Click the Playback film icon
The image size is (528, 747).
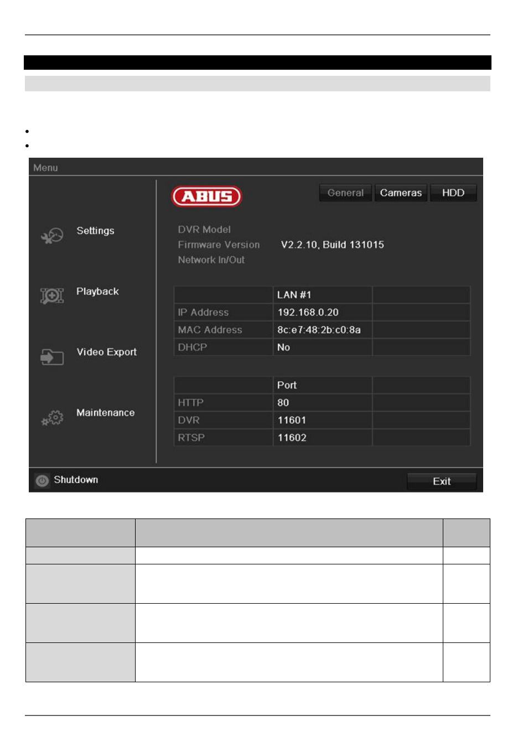pyautogui.click(x=52, y=296)
